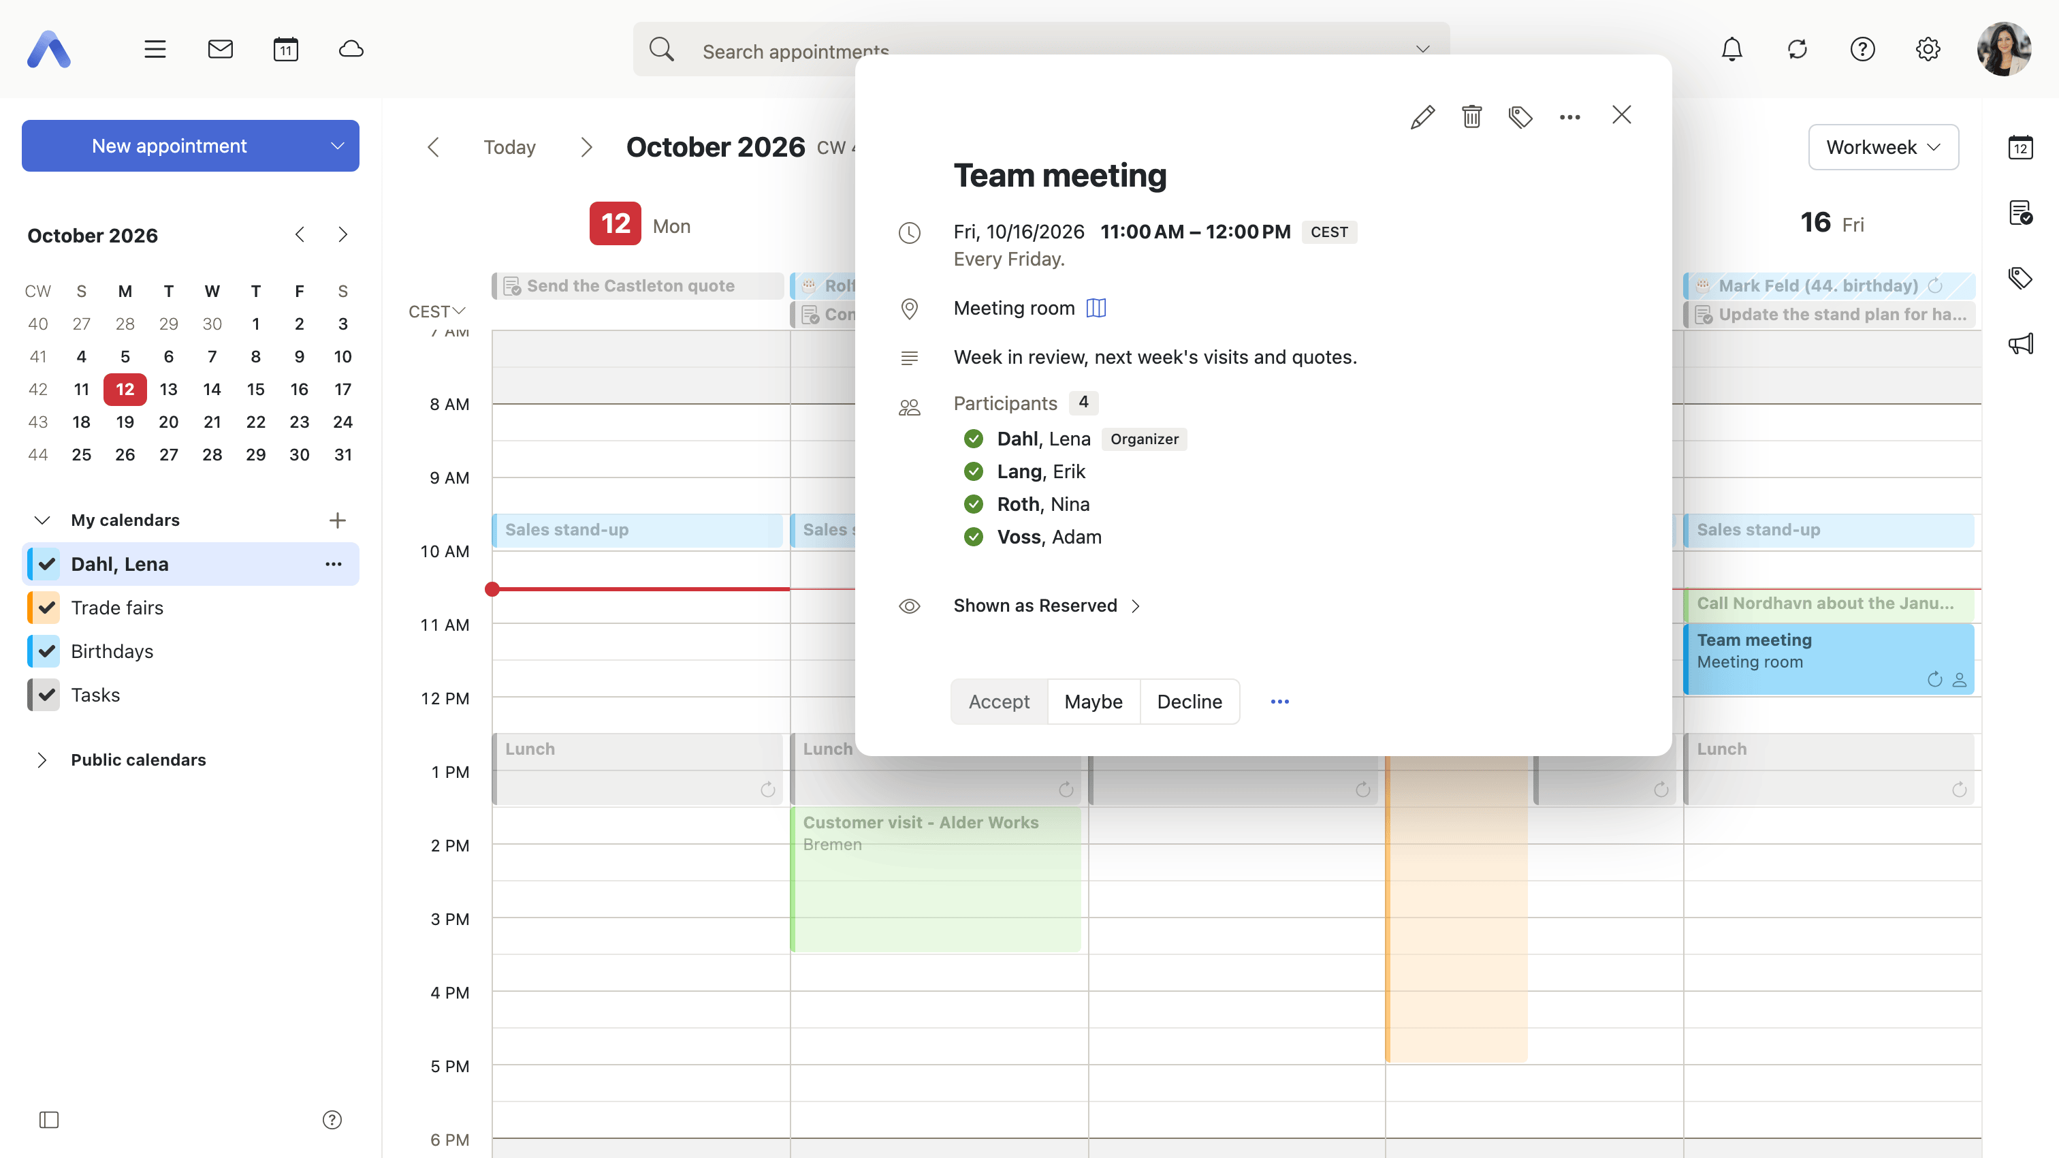Add a calendar with the plus icon
2059x1158 pixels.
337,520
